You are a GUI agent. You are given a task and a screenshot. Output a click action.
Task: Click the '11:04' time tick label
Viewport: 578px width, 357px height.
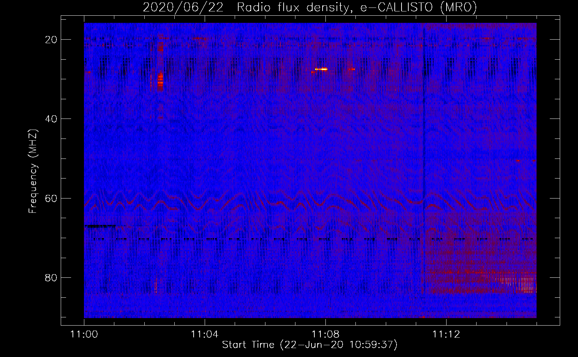tap(204, 335)
